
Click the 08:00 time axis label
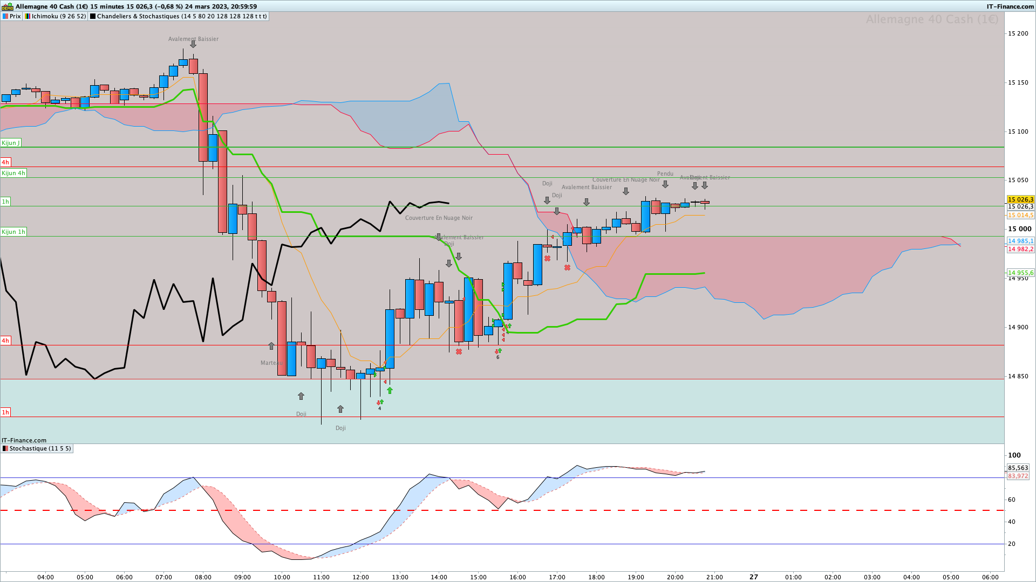point(203,577)
